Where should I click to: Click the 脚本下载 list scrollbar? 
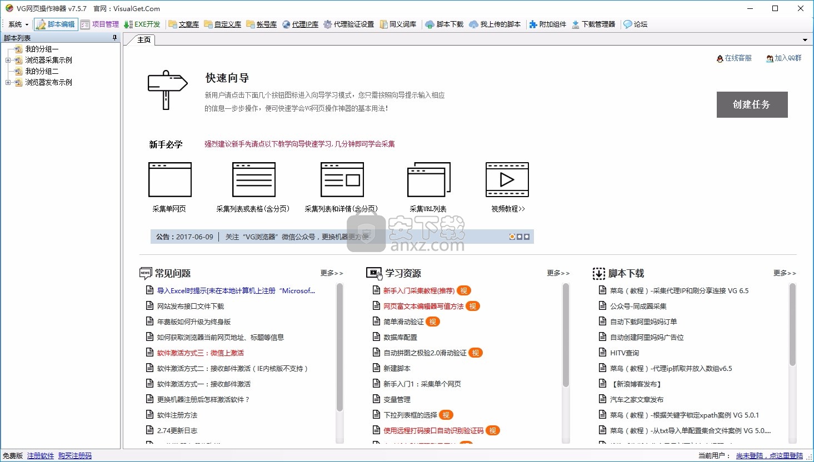(x=792, y=325)
